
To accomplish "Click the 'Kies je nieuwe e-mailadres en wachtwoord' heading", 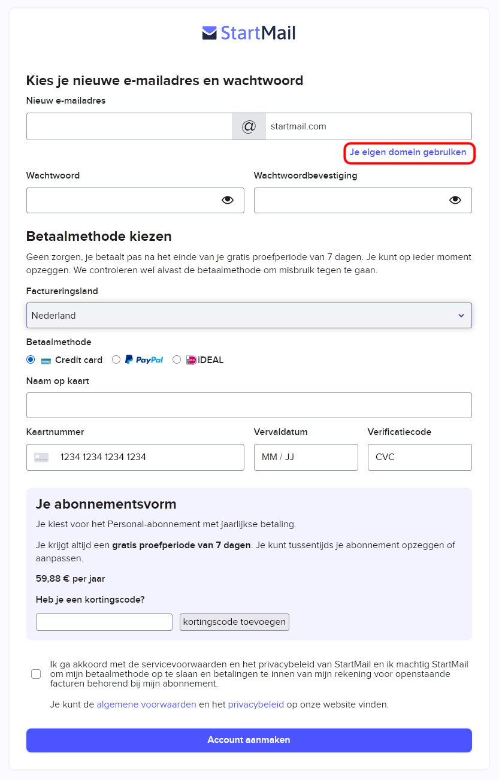I will click(165, 80).
